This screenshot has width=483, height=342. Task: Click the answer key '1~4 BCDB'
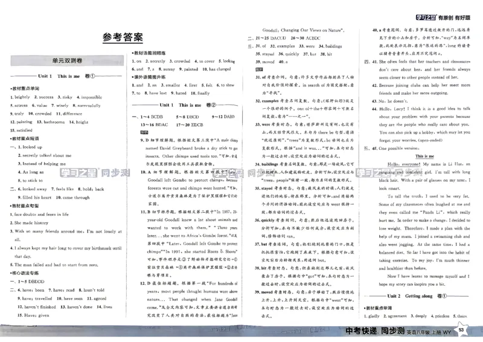[152, 117]
